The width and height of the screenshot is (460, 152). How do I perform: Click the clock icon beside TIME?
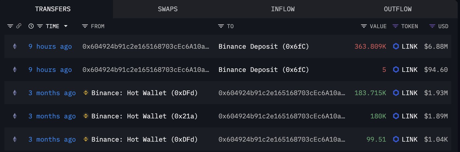click(31, 26)
